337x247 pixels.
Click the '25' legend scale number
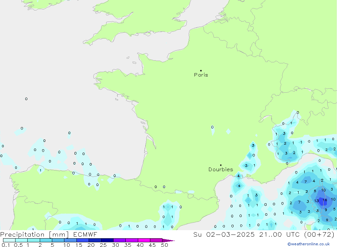103,245
